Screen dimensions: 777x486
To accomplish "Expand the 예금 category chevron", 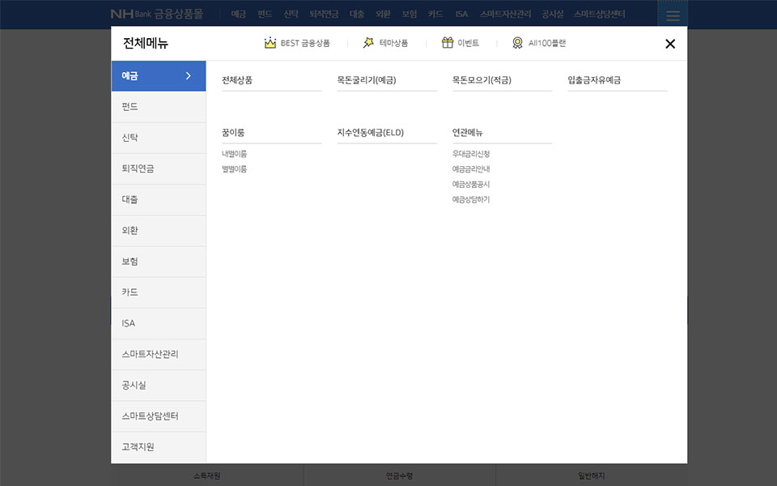I will tap(189, 76).
